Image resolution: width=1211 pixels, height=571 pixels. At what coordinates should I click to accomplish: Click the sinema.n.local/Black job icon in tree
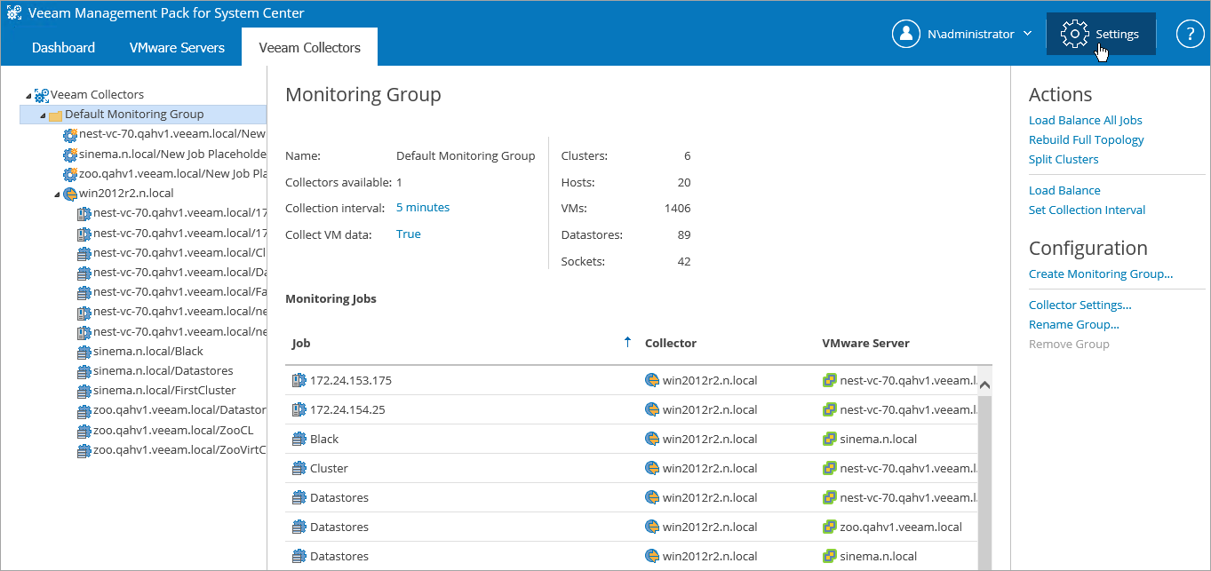[x=84, y=352]
